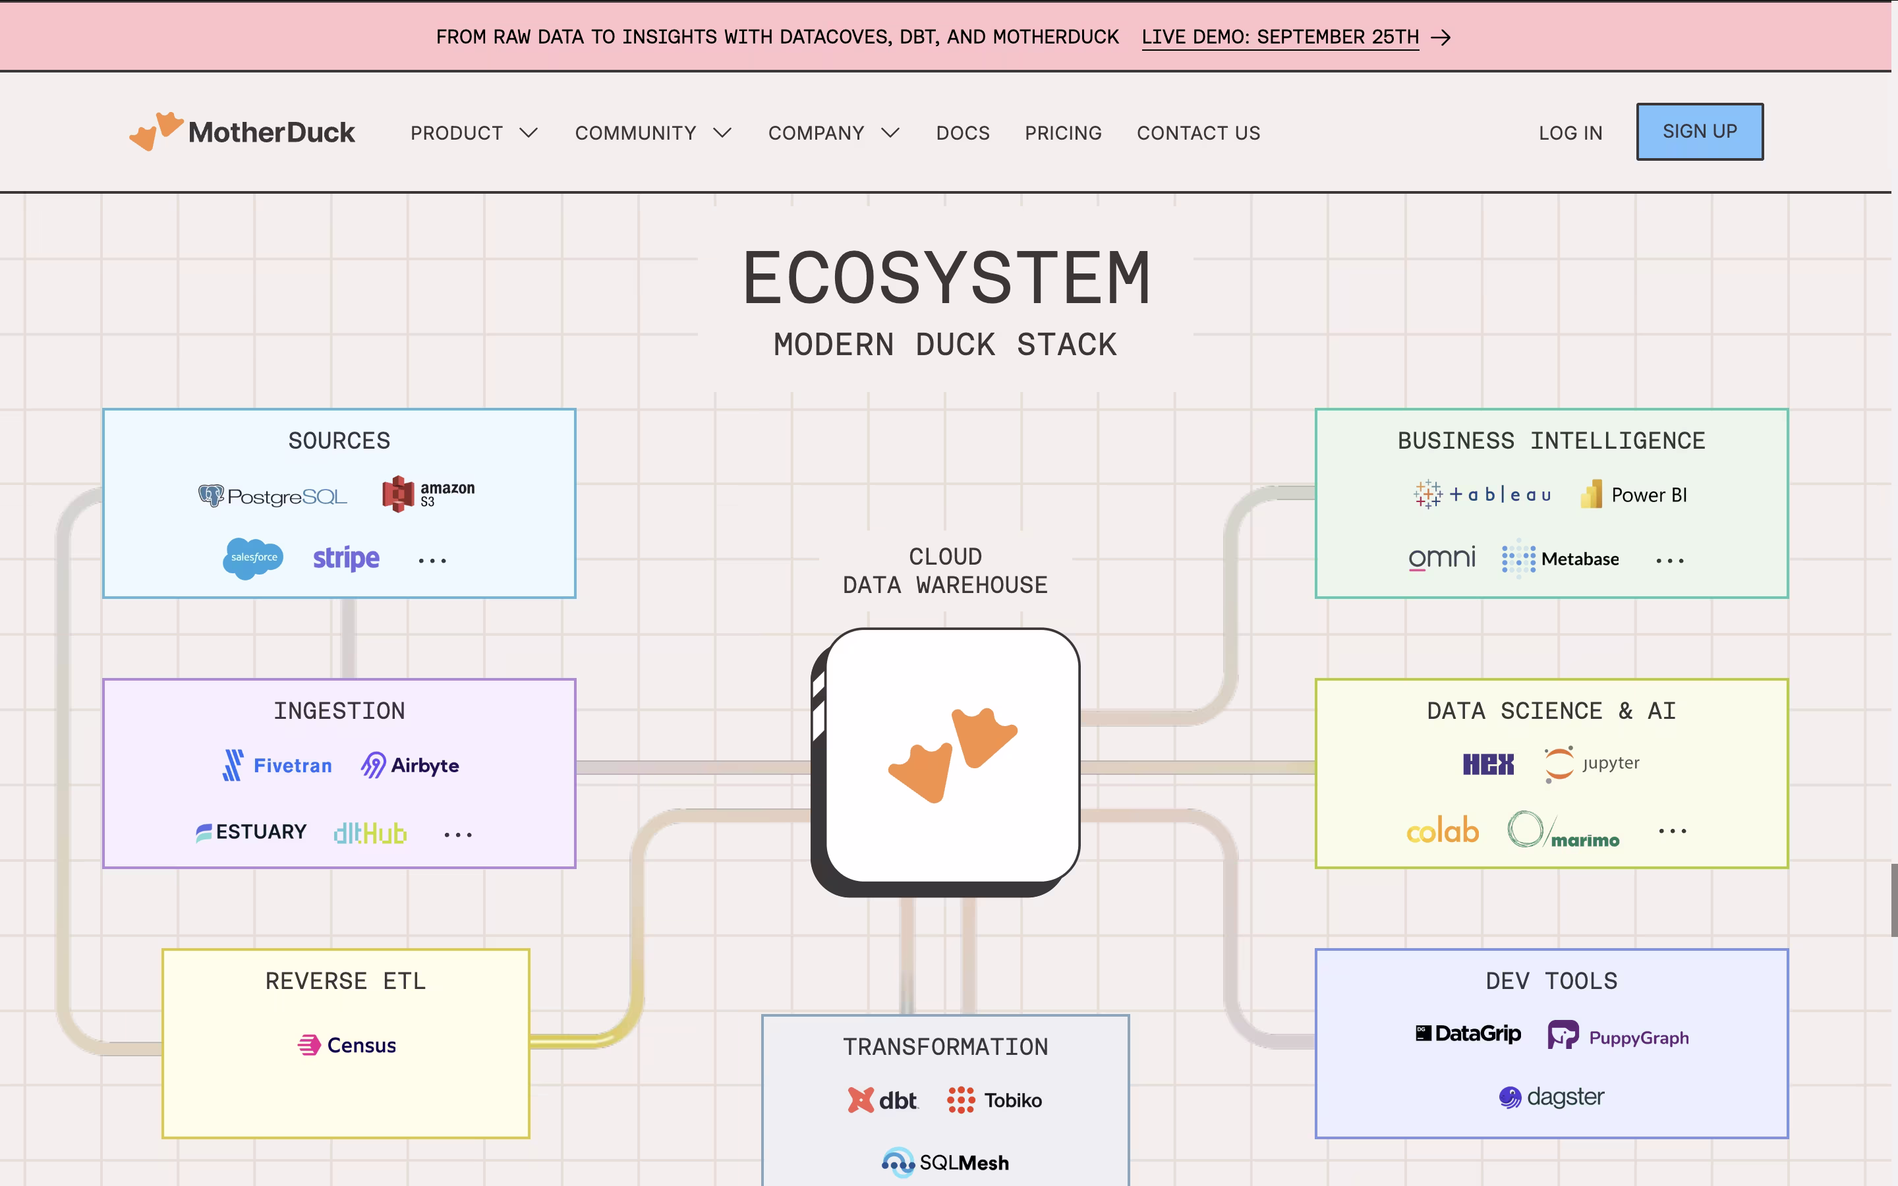The width and height of the screenshot is (1898, 1186).
Task: Click the Log In link
Action: coord(1570,132)
